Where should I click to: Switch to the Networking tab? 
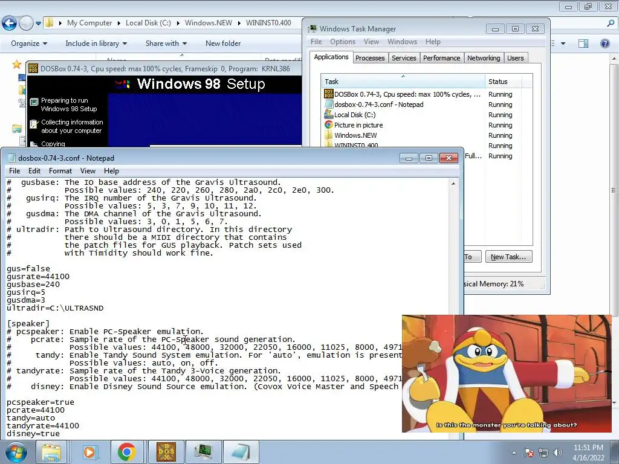pyautogui.click(x=484, y=58)
